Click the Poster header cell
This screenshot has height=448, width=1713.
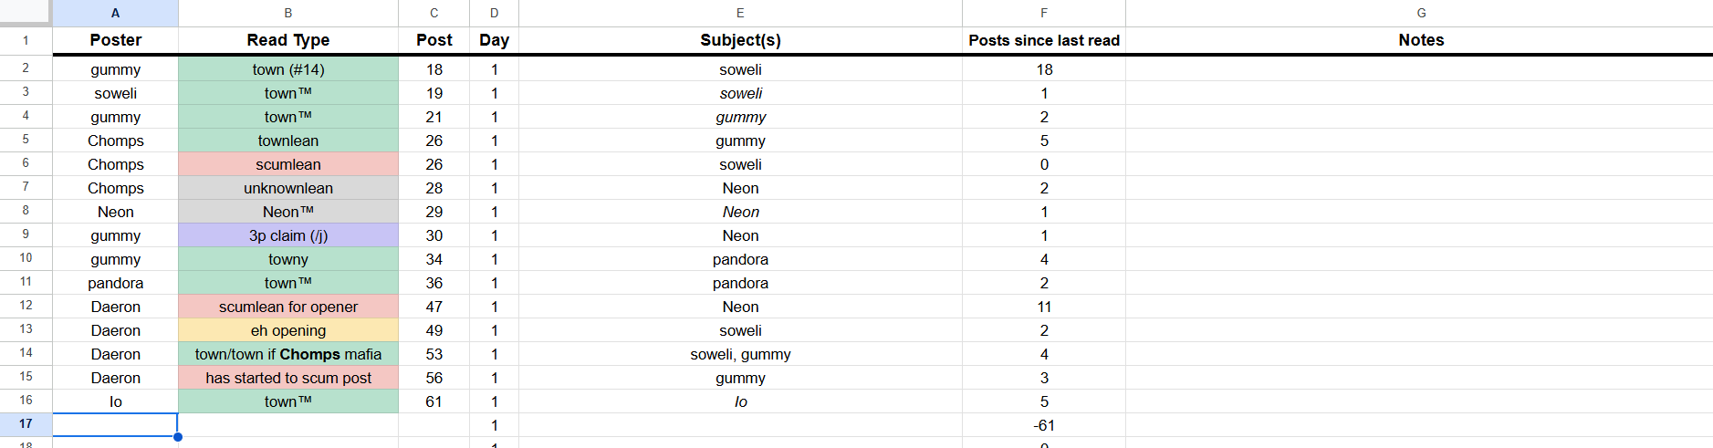tap(115, 40)
